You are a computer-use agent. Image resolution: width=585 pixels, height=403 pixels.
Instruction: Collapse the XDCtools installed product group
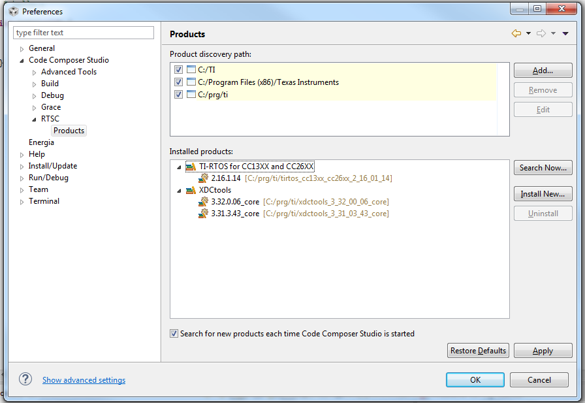(179, 191)
